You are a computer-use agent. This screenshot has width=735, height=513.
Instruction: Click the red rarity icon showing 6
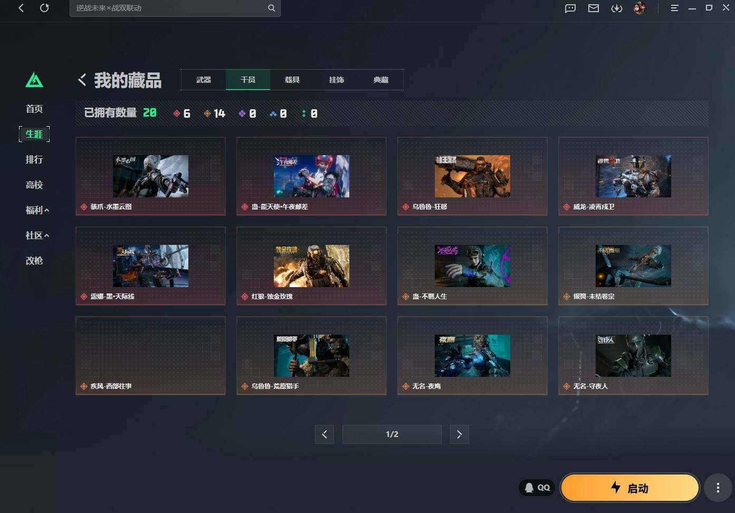(x=177, y=113)
